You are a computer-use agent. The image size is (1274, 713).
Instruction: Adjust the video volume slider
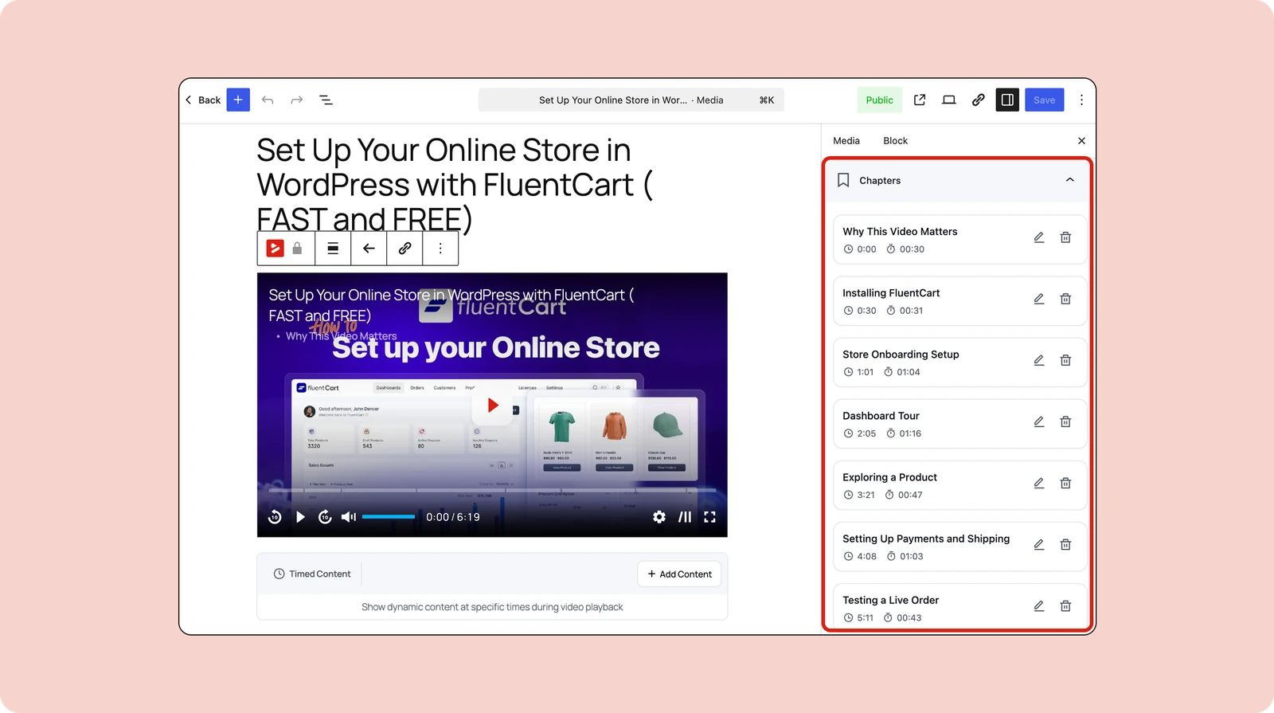(389, 517)
